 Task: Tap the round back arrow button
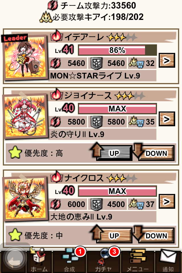[14, 257]
